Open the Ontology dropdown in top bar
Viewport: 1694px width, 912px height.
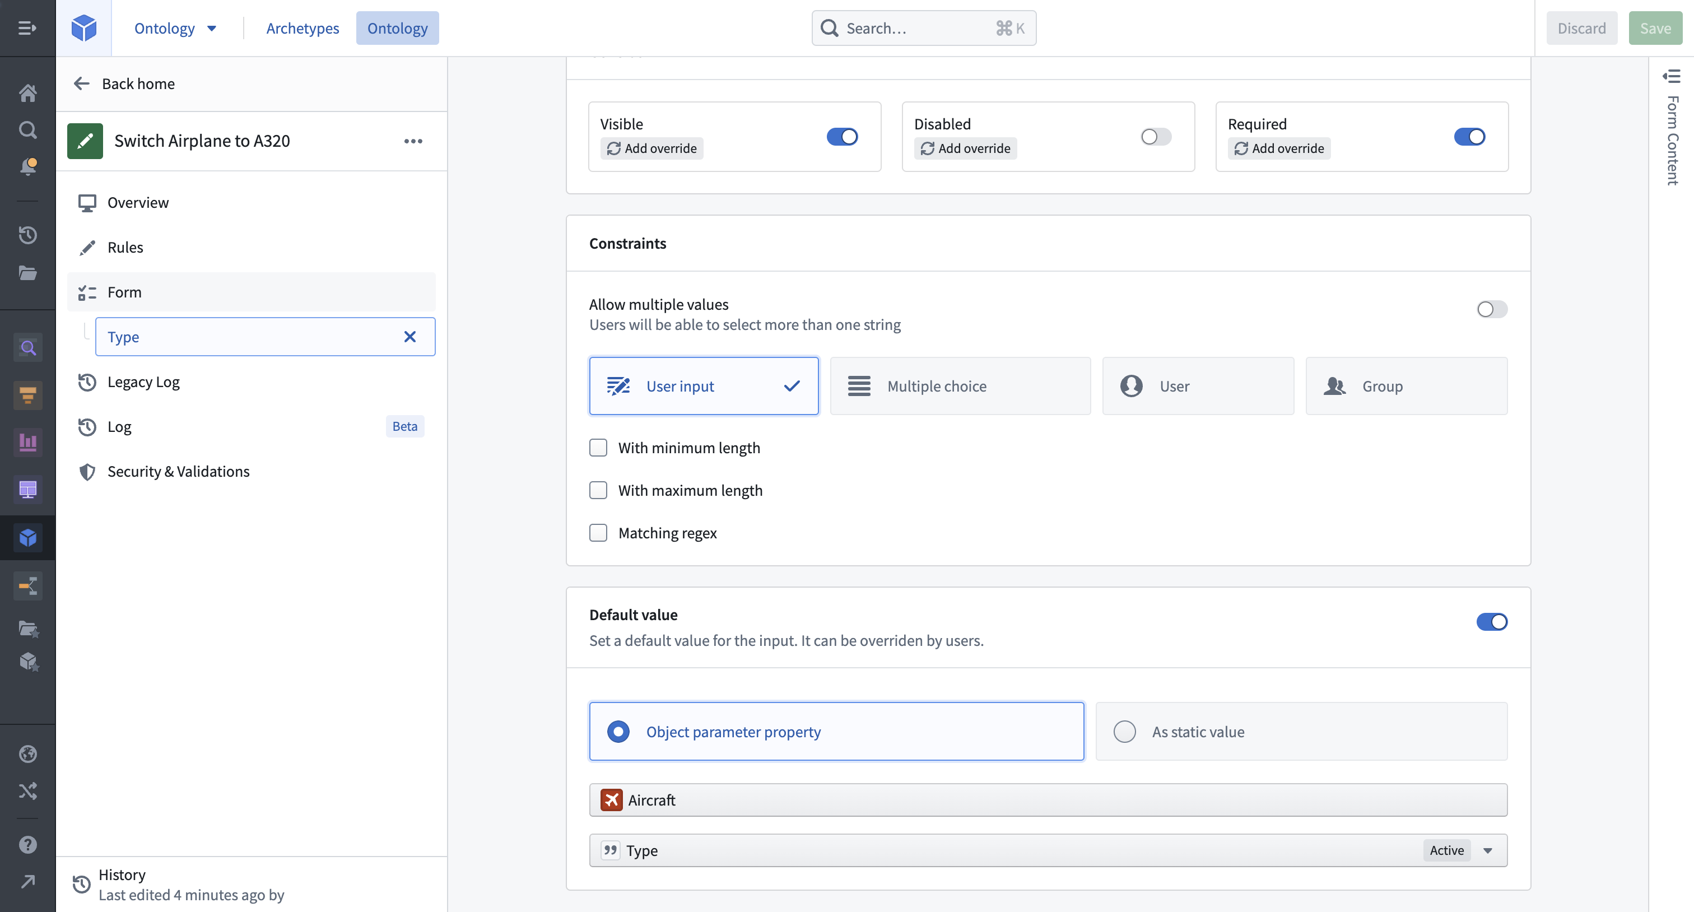(x=175, y=27)
